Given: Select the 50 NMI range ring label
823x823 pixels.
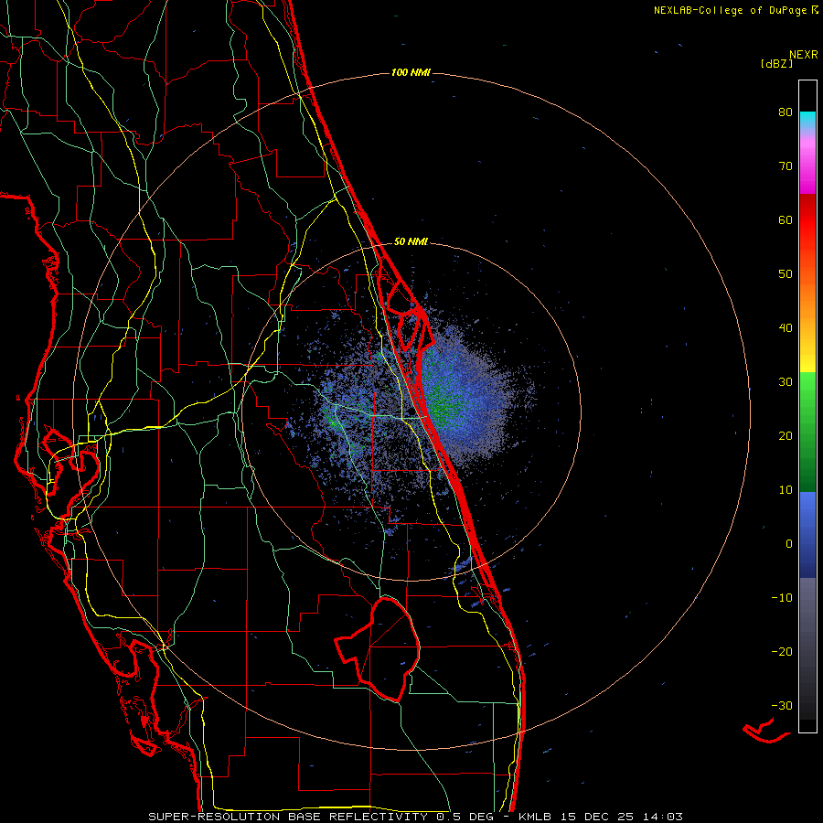Looking at the screenshot, I should pyautogui.click(x=411, y=242).
